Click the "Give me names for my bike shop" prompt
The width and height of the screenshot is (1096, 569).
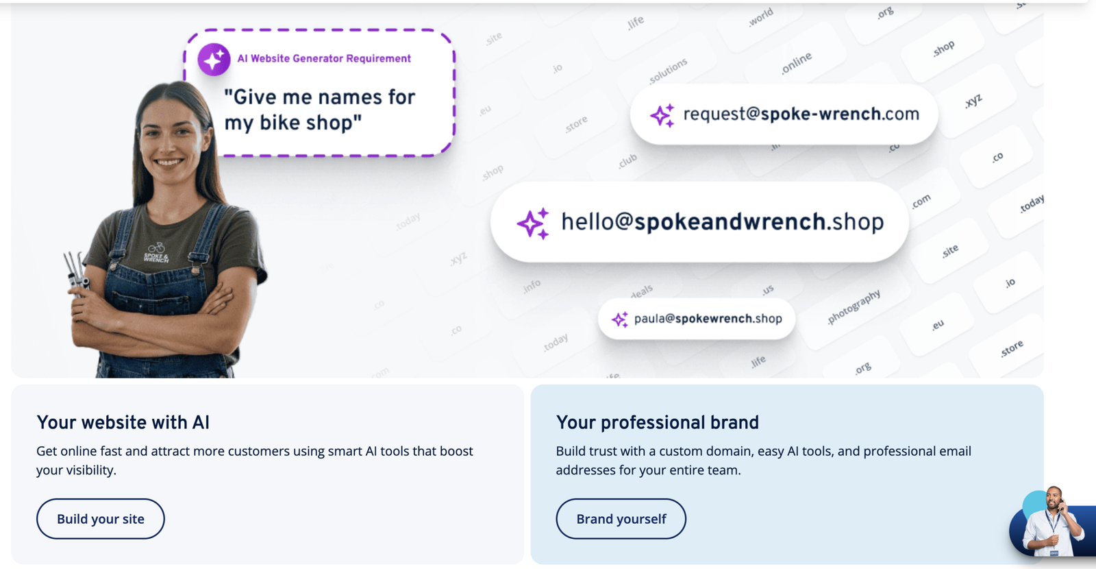click(x=320, y=110)
